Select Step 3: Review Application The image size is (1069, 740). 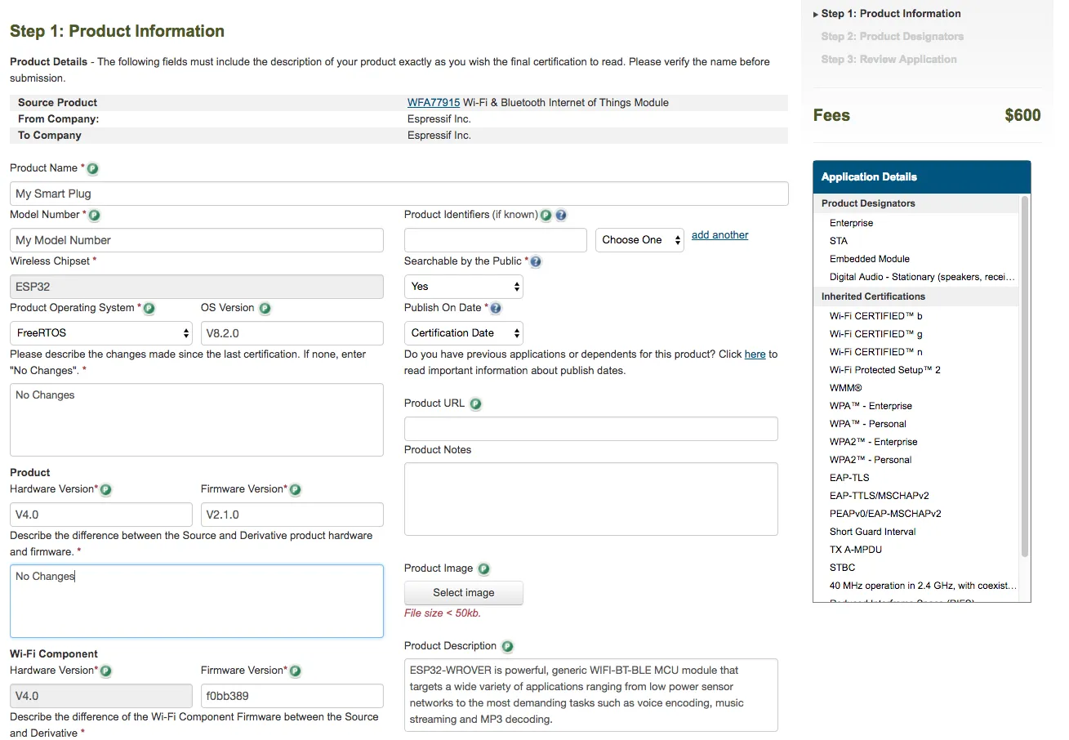pos(889,60)
